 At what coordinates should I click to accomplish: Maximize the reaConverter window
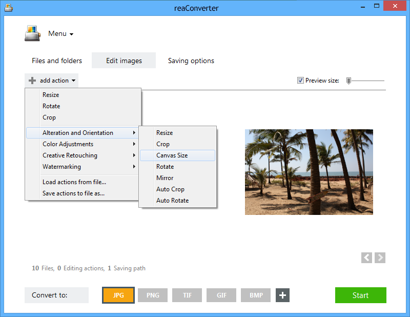377,6
